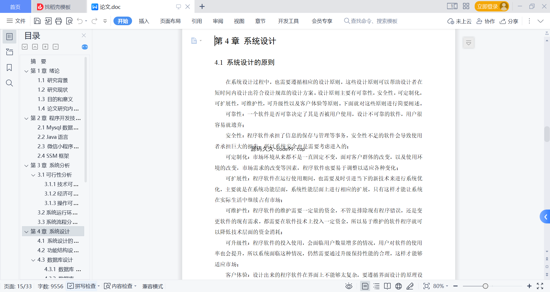Click the 分享 share button
This screenshot has height=292, width=550.
pyautogui.click(x=509, y=21)
